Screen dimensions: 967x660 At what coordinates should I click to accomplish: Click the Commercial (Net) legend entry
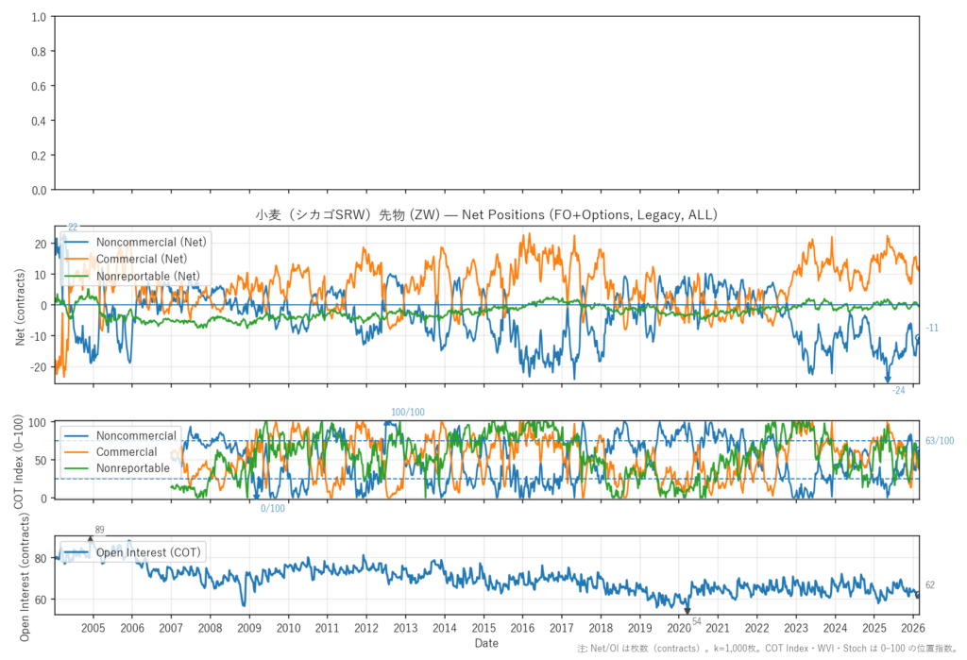coord(141,259)
